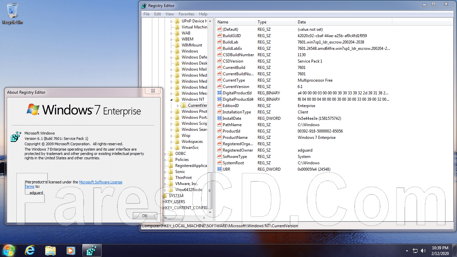Screen dimensions: 457x257
Task: Open the Recycle Bin desktop icon
Action: tap(12, 13)
